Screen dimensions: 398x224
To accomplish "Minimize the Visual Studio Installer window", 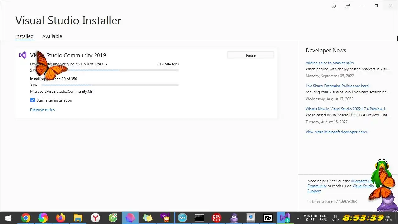I will [x=362, y=6].
